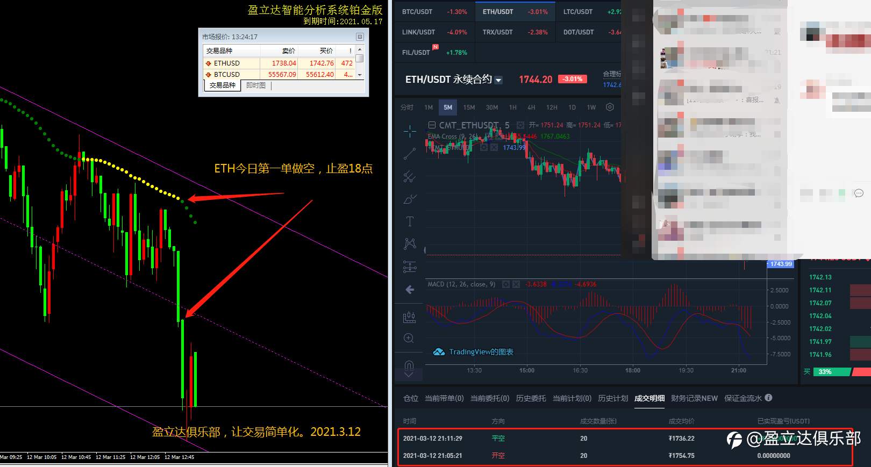Select the pitchfork drawing tool

(410, 176)
